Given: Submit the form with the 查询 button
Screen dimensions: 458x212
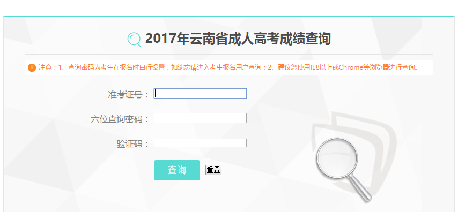Looking at the screenshot, I should pos(177,170).
